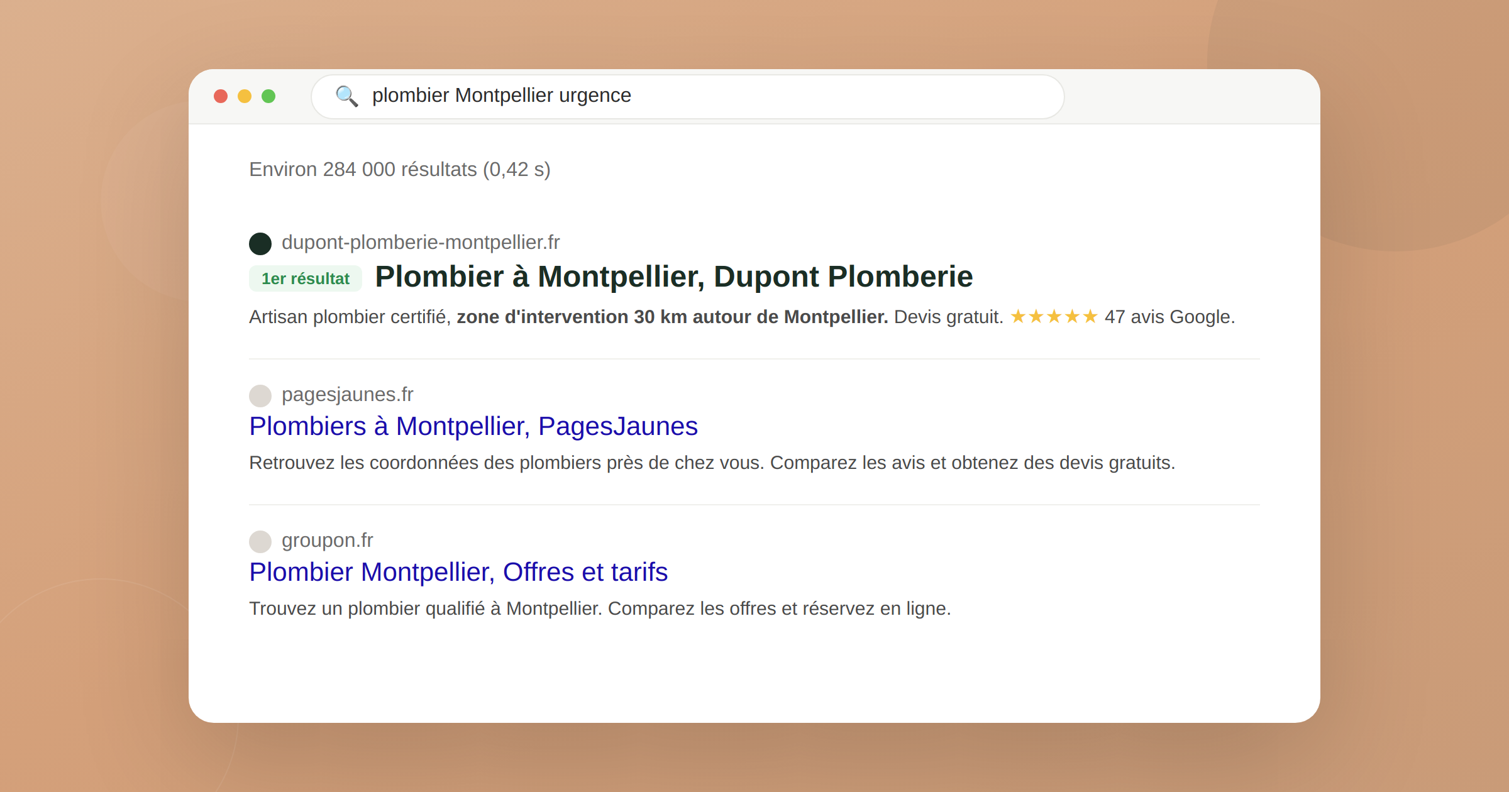This screenshot has width=1509, height=792.
Task: Click the Groupon description snippet text
Action: (x=599, y=608)
